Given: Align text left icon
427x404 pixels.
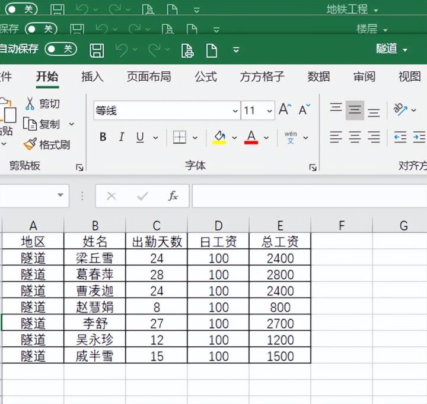Looking at the screenshot, I should 336,137.
